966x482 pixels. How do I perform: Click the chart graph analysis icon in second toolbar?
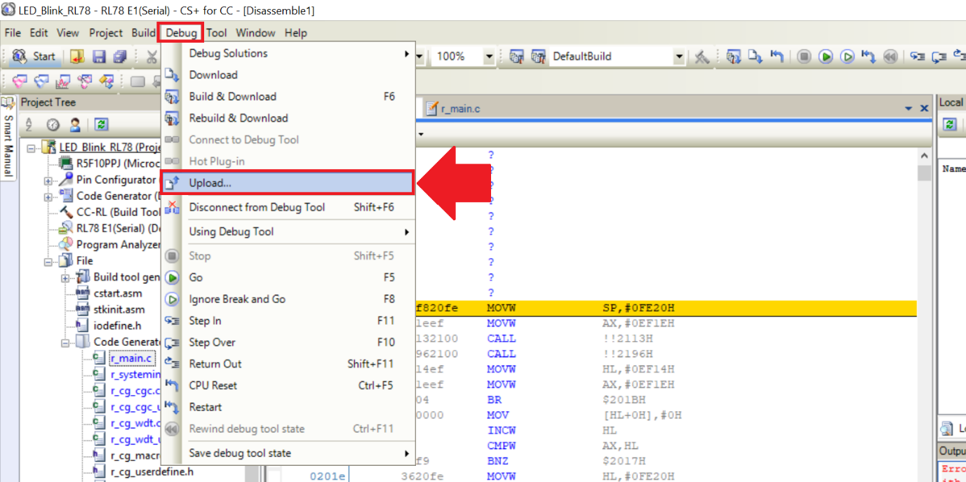tap(63, 81)
